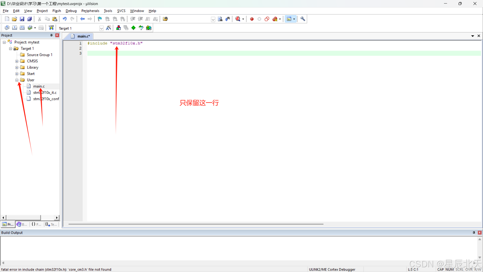Toggle pin on Project panel
Viewport: 483px width, 272px height.
coord(51,35)
